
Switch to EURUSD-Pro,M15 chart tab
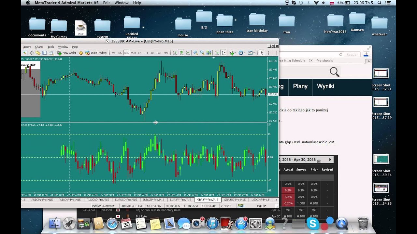127,200
